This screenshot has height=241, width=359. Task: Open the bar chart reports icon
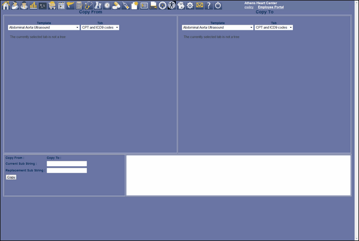point(33,5)
